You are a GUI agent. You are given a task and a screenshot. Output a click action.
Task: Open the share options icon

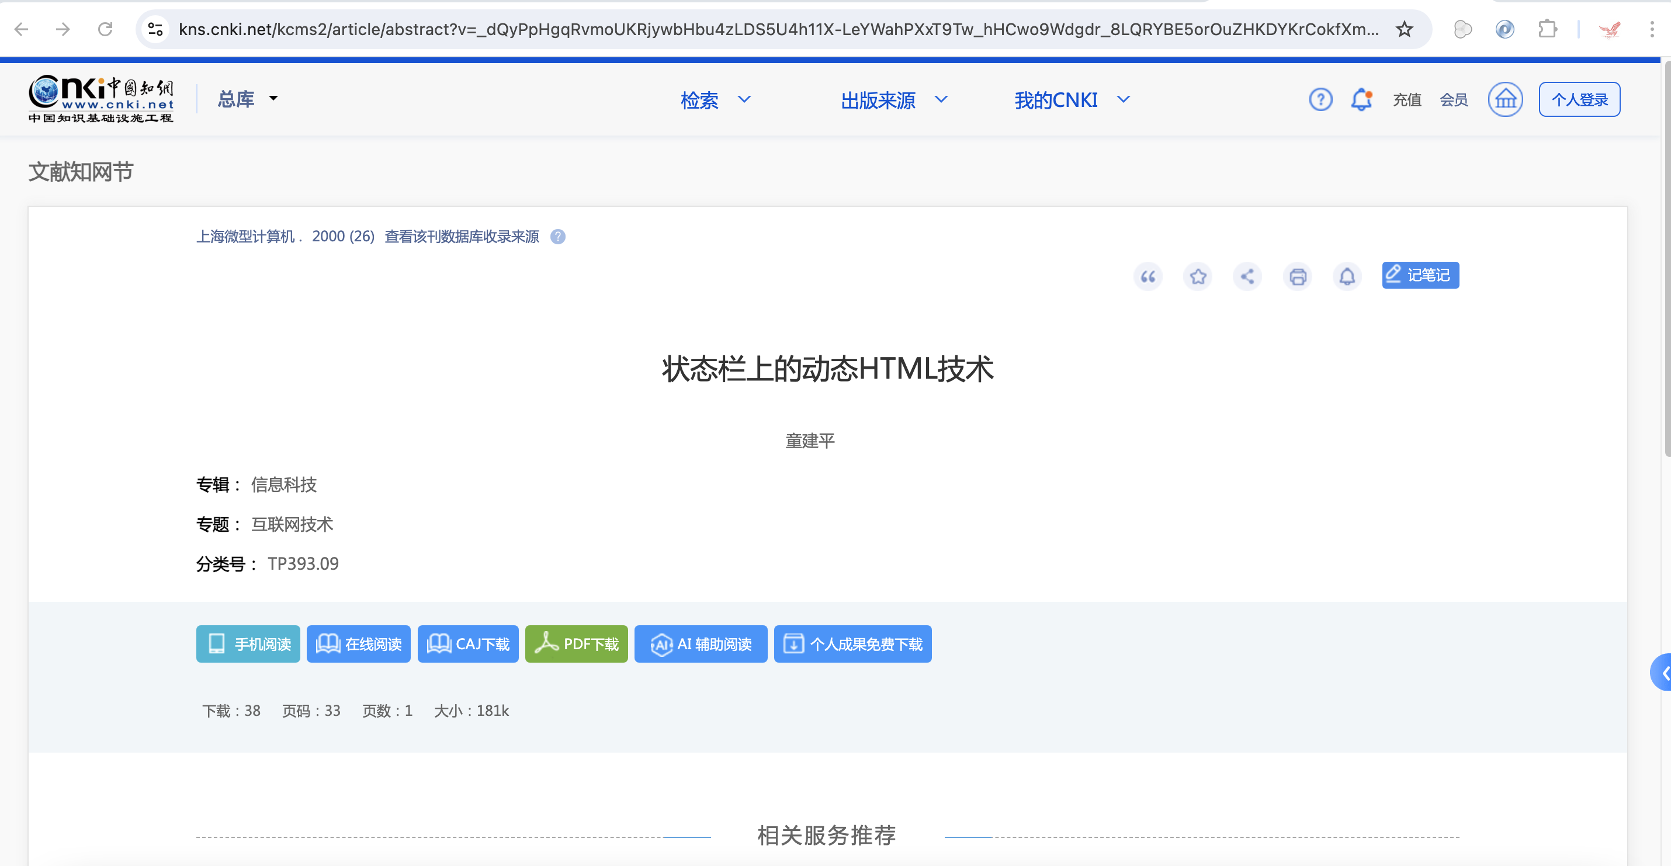point(1247,276)
